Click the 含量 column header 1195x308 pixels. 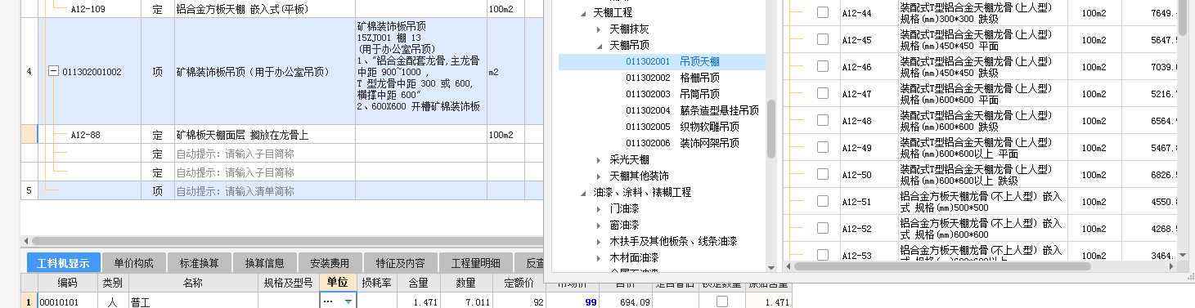pos(418,283)
